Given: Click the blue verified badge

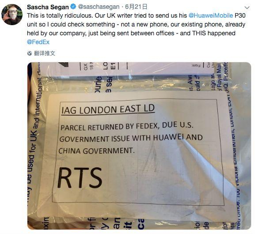Looking at the screenshot, I should [73, 7].
